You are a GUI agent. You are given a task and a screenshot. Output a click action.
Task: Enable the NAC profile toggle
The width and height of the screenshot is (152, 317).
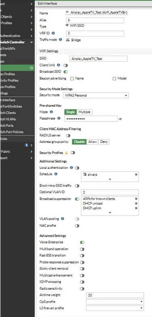coord(77,226)
